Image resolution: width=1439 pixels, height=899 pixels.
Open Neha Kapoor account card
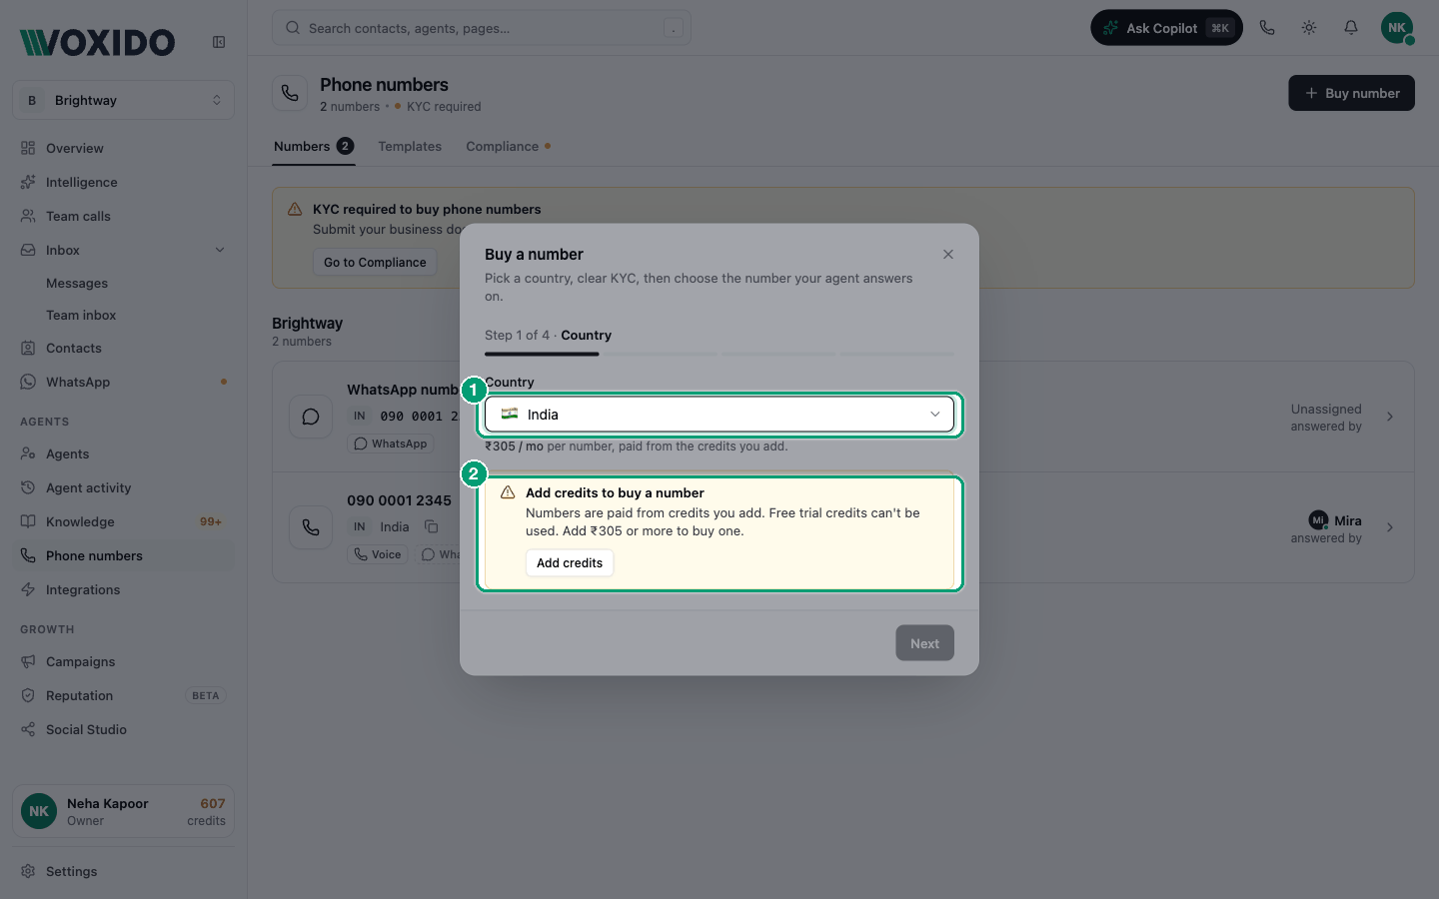(x=124, y=811)
